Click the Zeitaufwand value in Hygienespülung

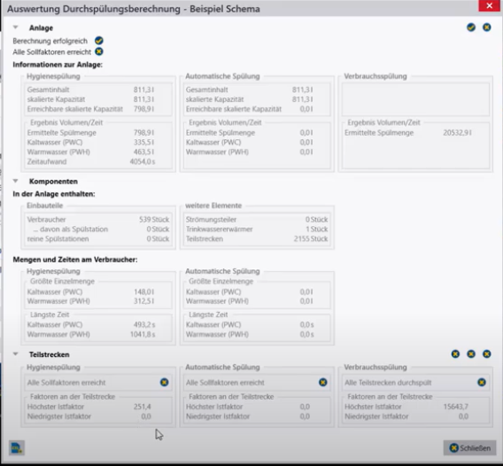(143, 161)
